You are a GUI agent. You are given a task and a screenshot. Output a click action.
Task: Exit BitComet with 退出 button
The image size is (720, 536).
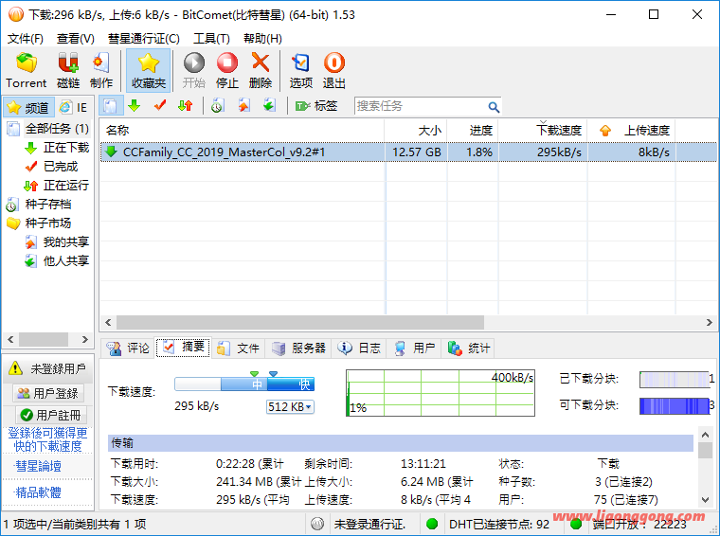(x=333, y=71)
